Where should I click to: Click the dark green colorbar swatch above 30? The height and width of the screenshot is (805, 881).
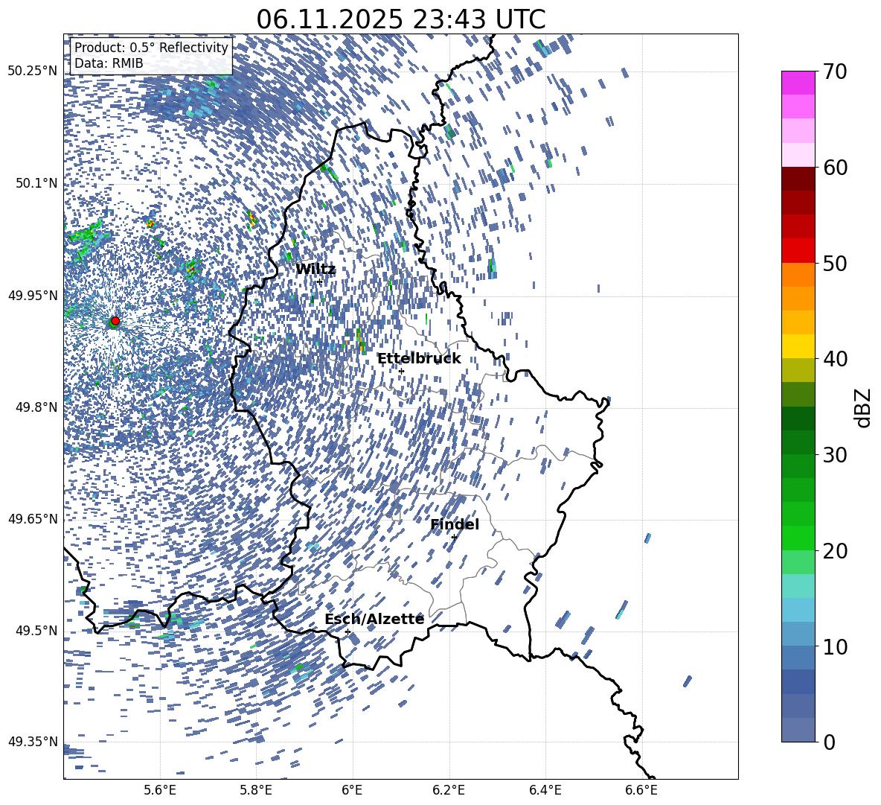[x=798, y=442]
